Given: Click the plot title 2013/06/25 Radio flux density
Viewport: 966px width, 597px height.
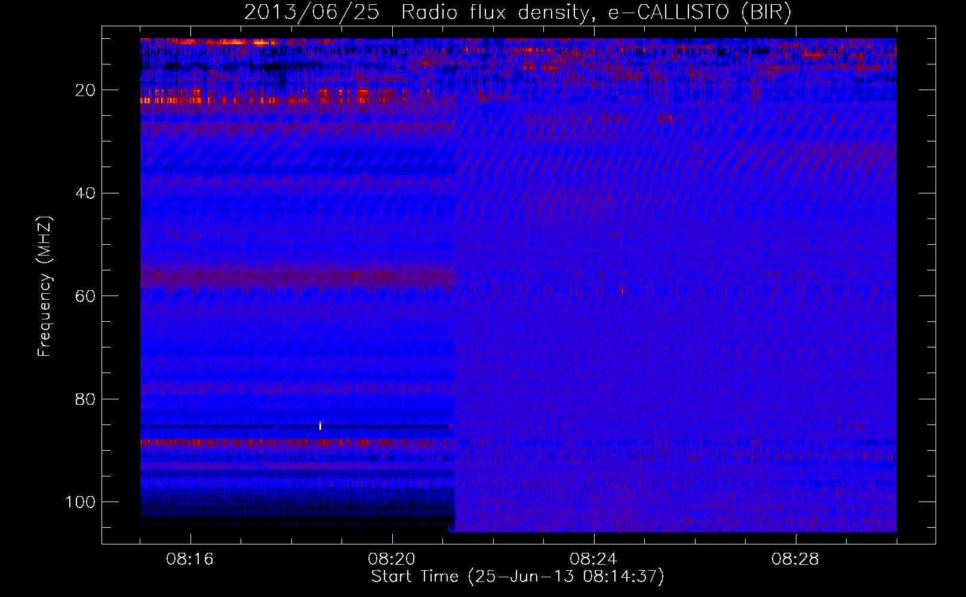Looking at the screenshot, I should pyautogui.click(x=518, y=13).
